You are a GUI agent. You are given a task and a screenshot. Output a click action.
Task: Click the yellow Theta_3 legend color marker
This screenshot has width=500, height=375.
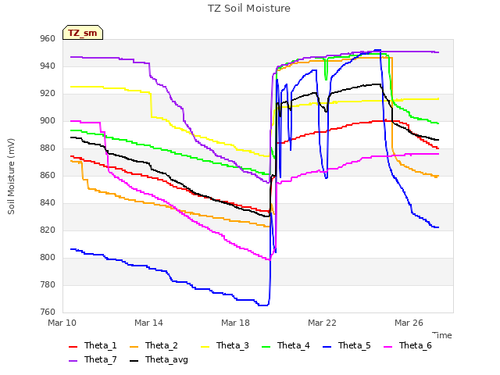tap(205, 347)
